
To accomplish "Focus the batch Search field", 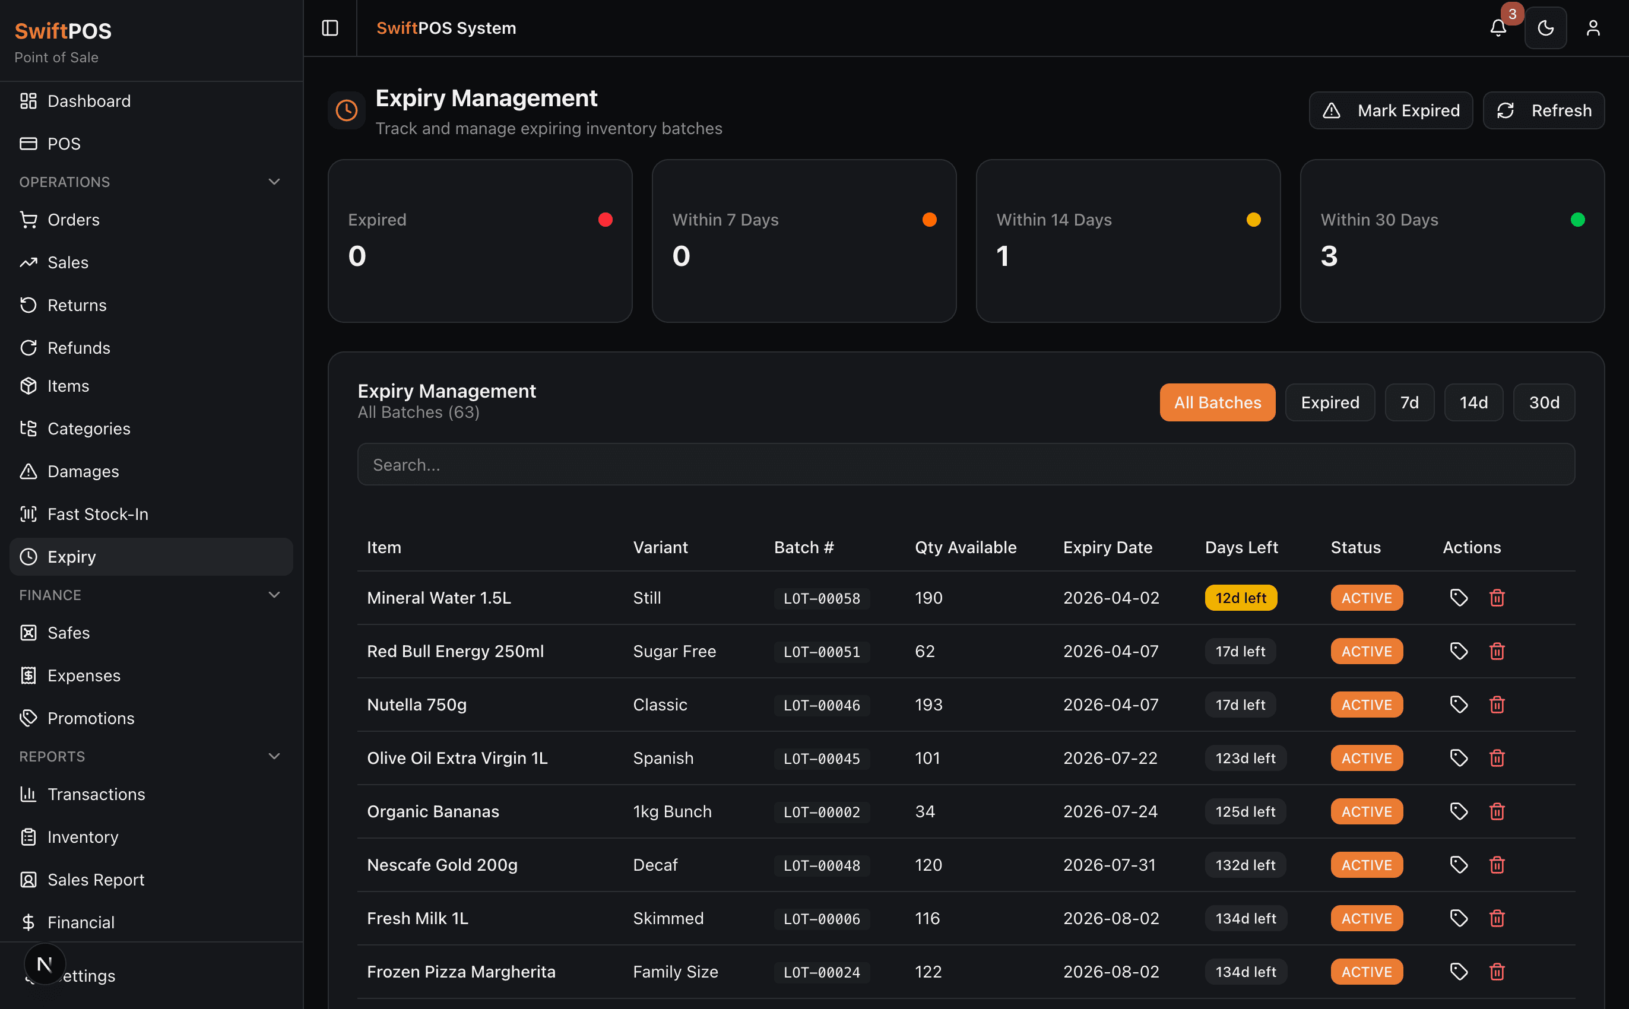I will [966, 465].
